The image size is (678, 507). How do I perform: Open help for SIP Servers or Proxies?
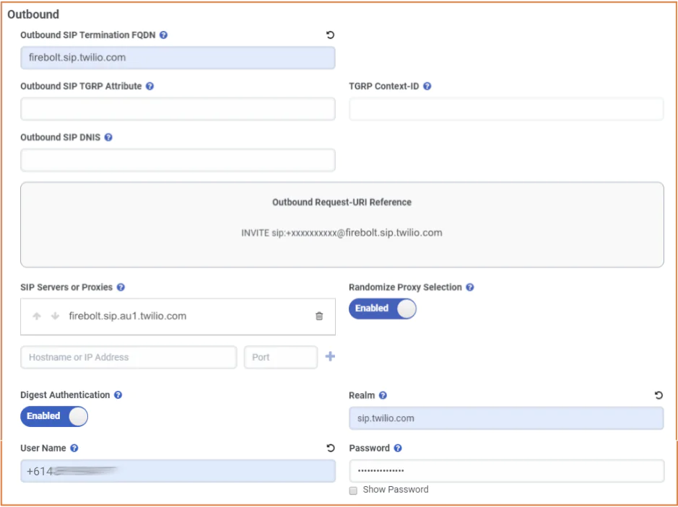[x=121, y=287]
